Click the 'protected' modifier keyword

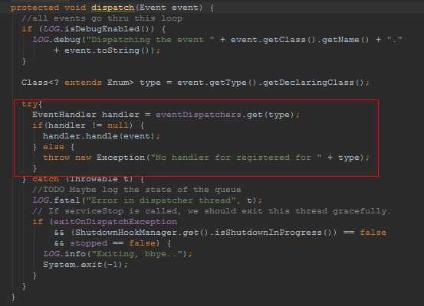click(x=35, y=8)
